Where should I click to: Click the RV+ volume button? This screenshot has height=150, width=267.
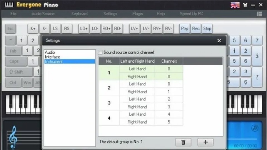coord(157,28)
